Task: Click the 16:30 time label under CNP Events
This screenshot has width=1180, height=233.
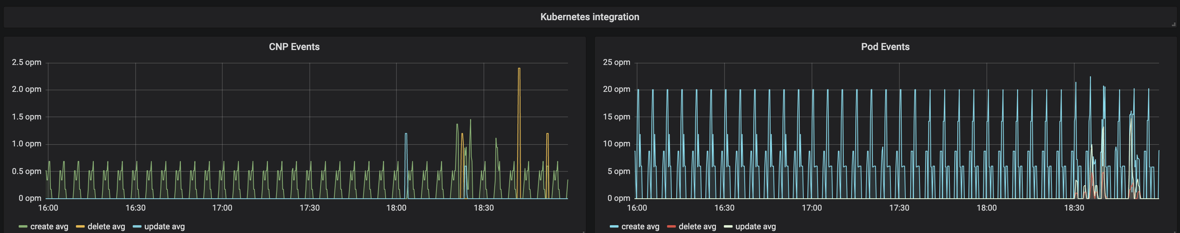Action: click(136, 208)
